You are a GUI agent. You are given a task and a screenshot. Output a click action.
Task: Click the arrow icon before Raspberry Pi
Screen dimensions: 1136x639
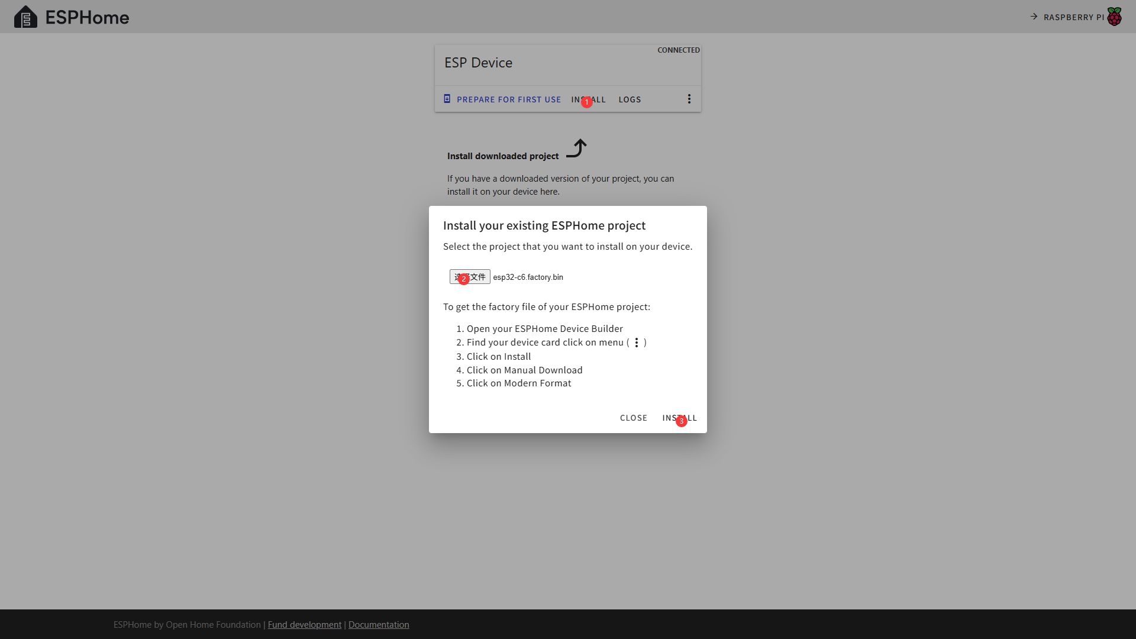(1034, 17)
